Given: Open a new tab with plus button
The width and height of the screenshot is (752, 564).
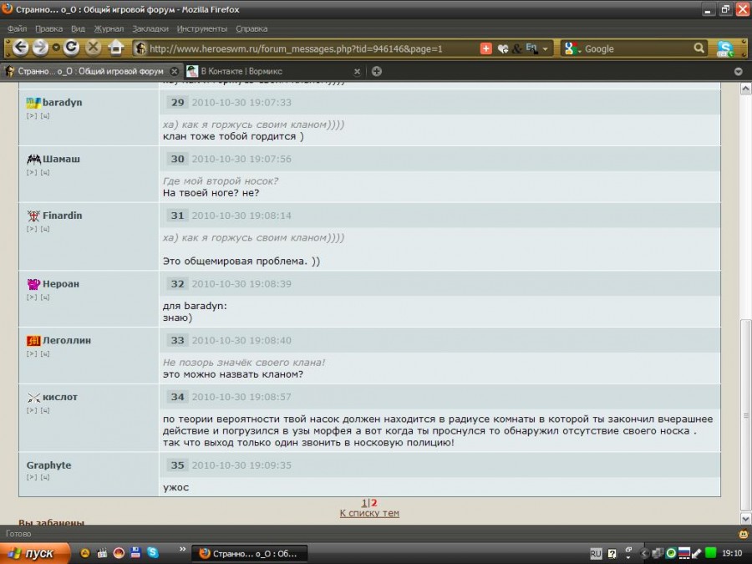Looking at the screenshot, I should click(377, 72).
